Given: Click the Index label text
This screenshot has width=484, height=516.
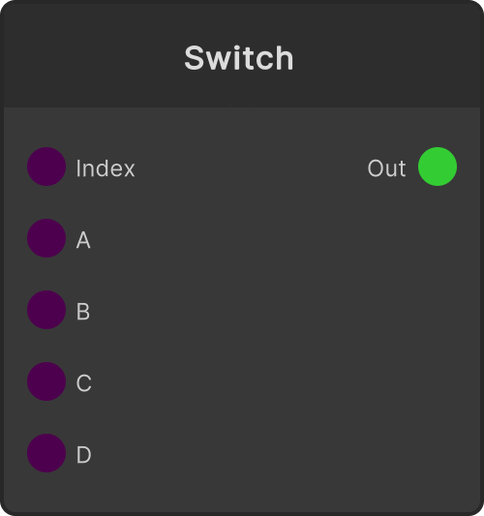Looking at the screenshot, I should 106,168.
